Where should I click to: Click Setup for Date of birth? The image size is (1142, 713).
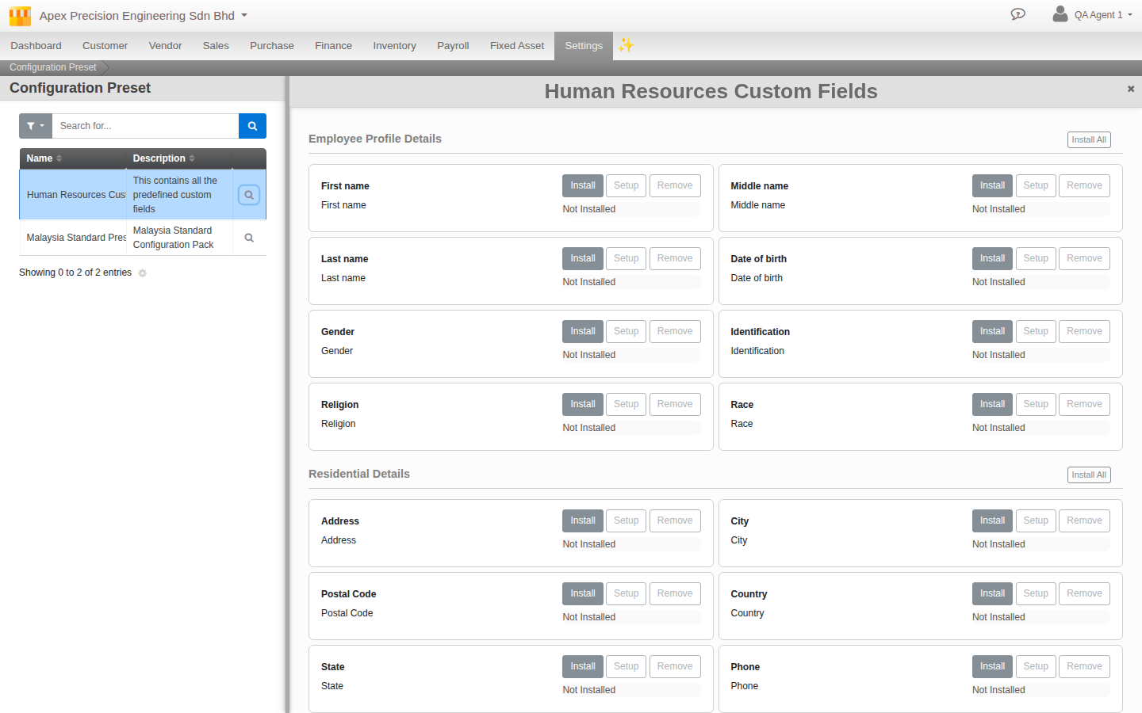point(1036,258)
